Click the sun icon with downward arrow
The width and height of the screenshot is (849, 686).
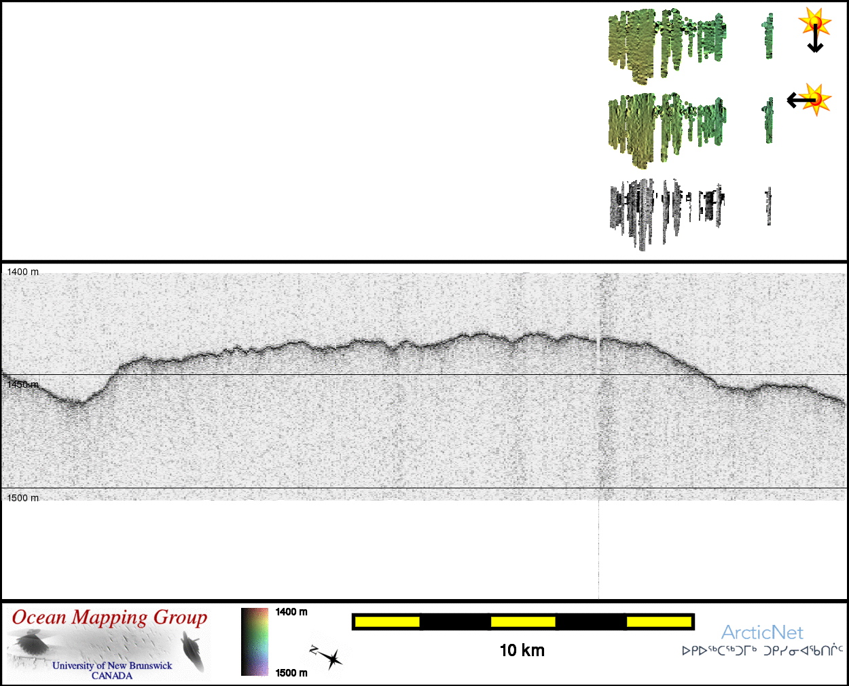tap(814, 21)
